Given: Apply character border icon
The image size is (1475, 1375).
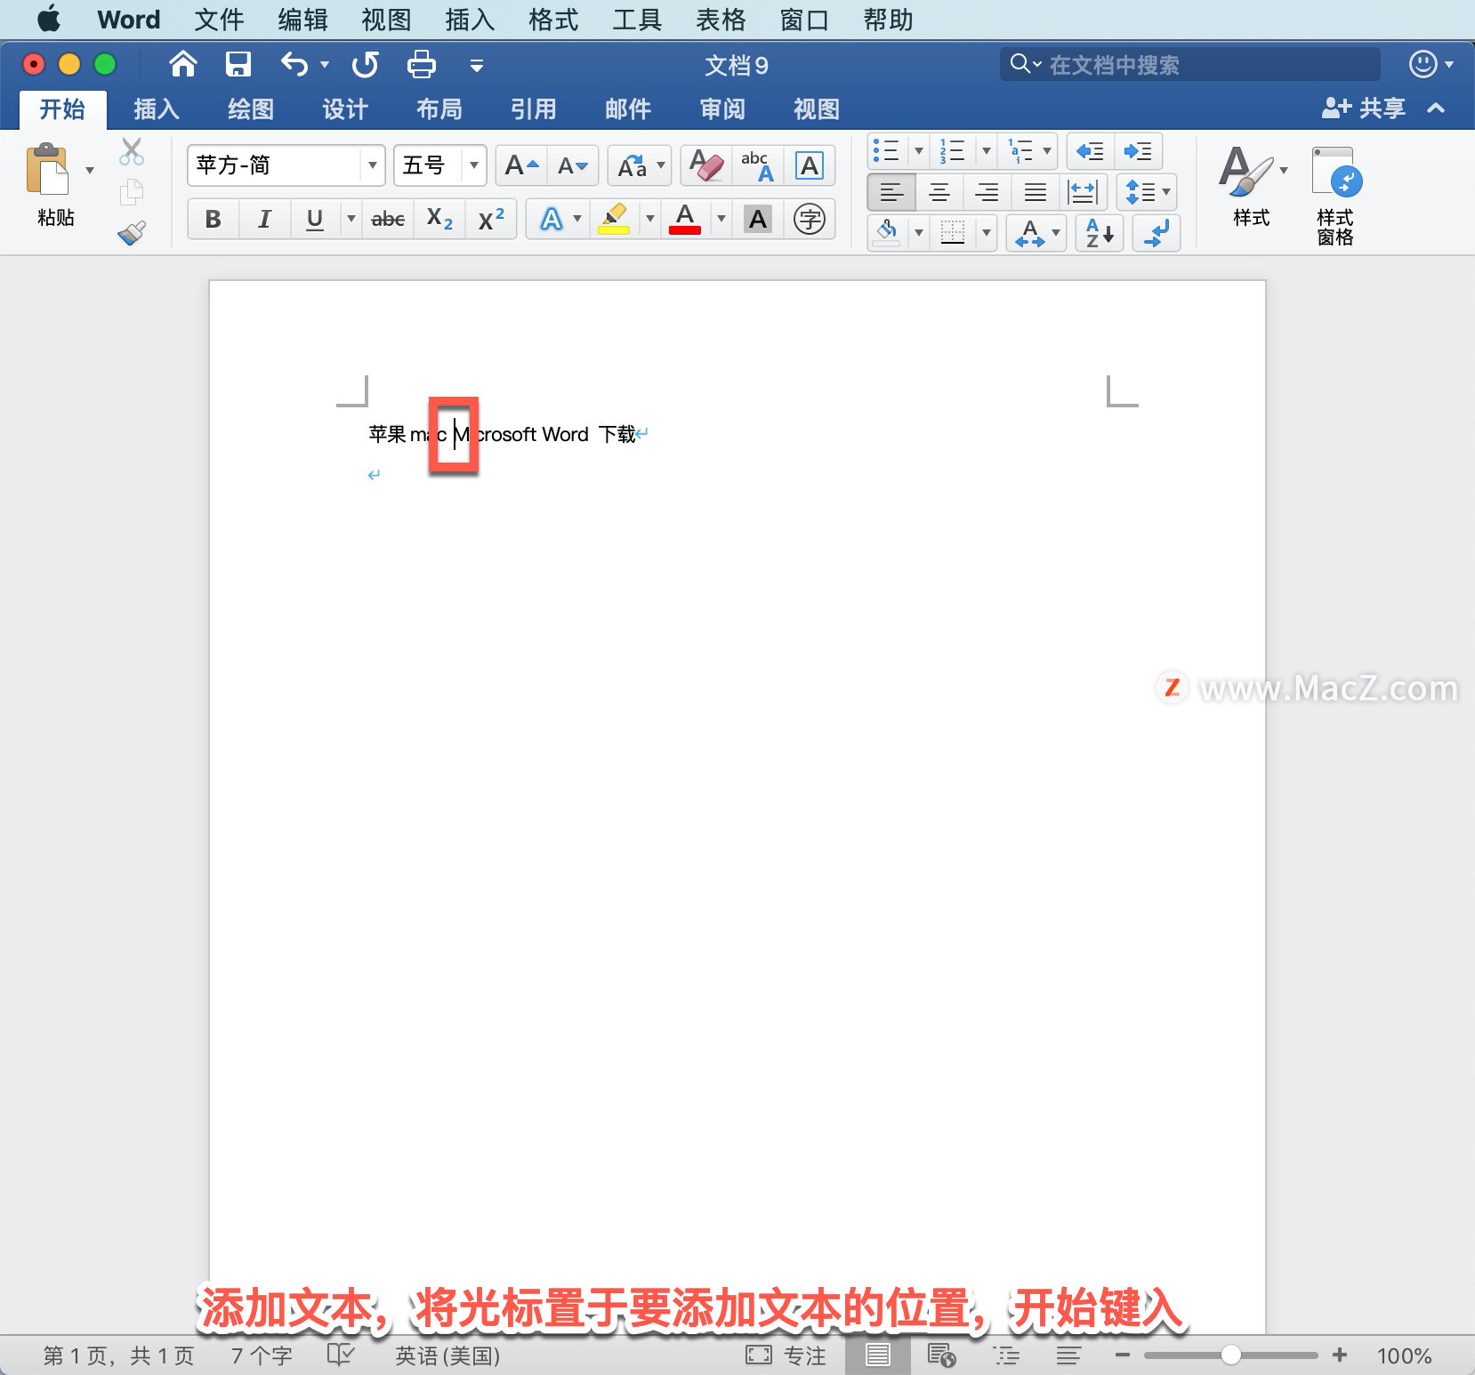Looking at the screenshot, I should [x=810, y=165].
